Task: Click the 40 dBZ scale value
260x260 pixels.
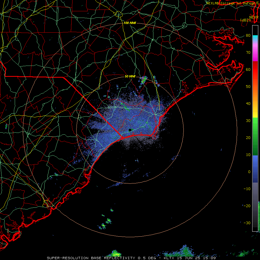Action: click(248, 104)
